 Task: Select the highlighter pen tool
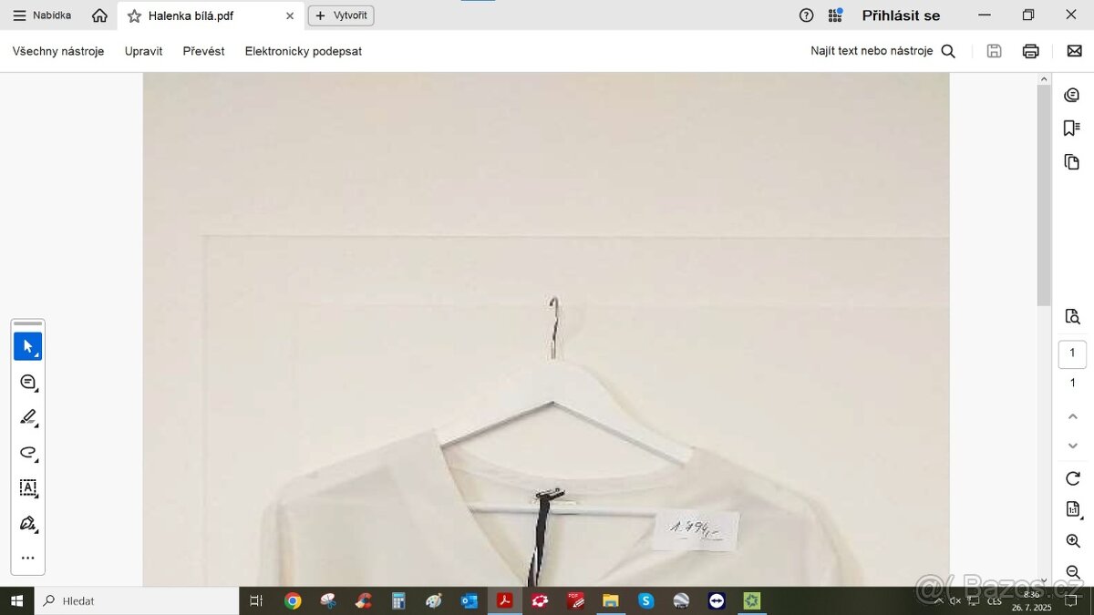(28, 417)
